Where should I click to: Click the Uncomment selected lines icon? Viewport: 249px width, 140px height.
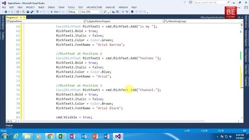[x=127, y=12]
